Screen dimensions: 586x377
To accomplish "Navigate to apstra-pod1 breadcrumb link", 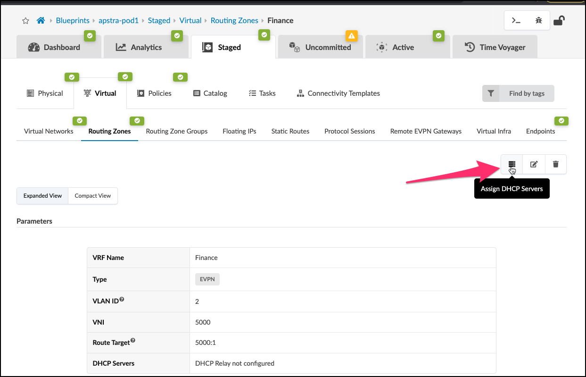I will (118, 21).
